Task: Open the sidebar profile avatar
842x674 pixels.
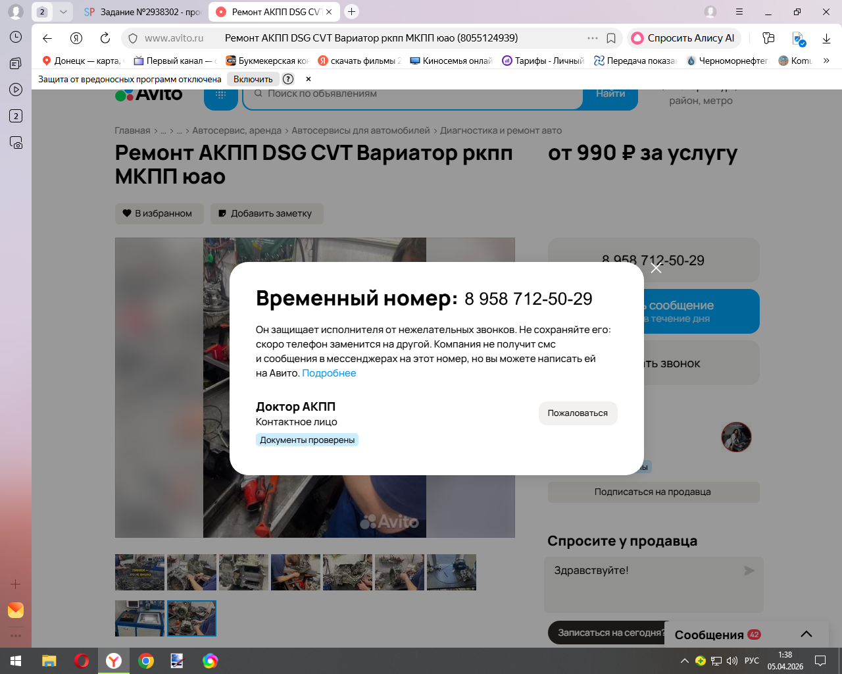Action: pos(16,12)
